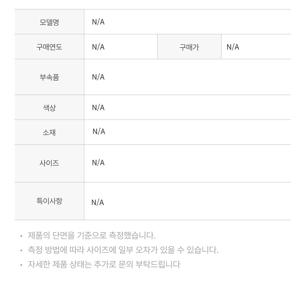
Task: Select the N/A value for 소재
Action: 99,131
